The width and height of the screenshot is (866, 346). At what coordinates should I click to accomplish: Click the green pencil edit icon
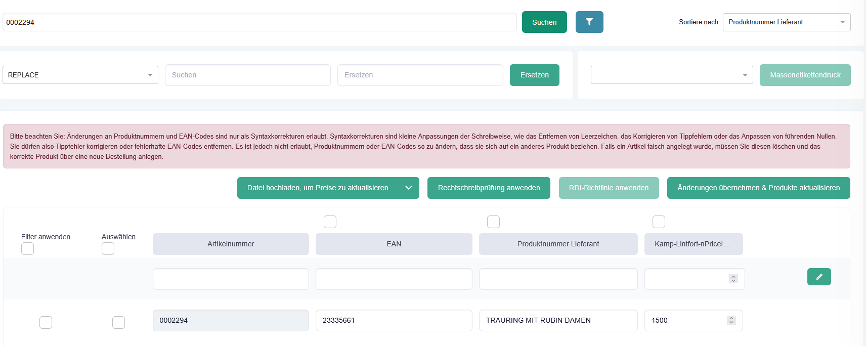(819, 277)
